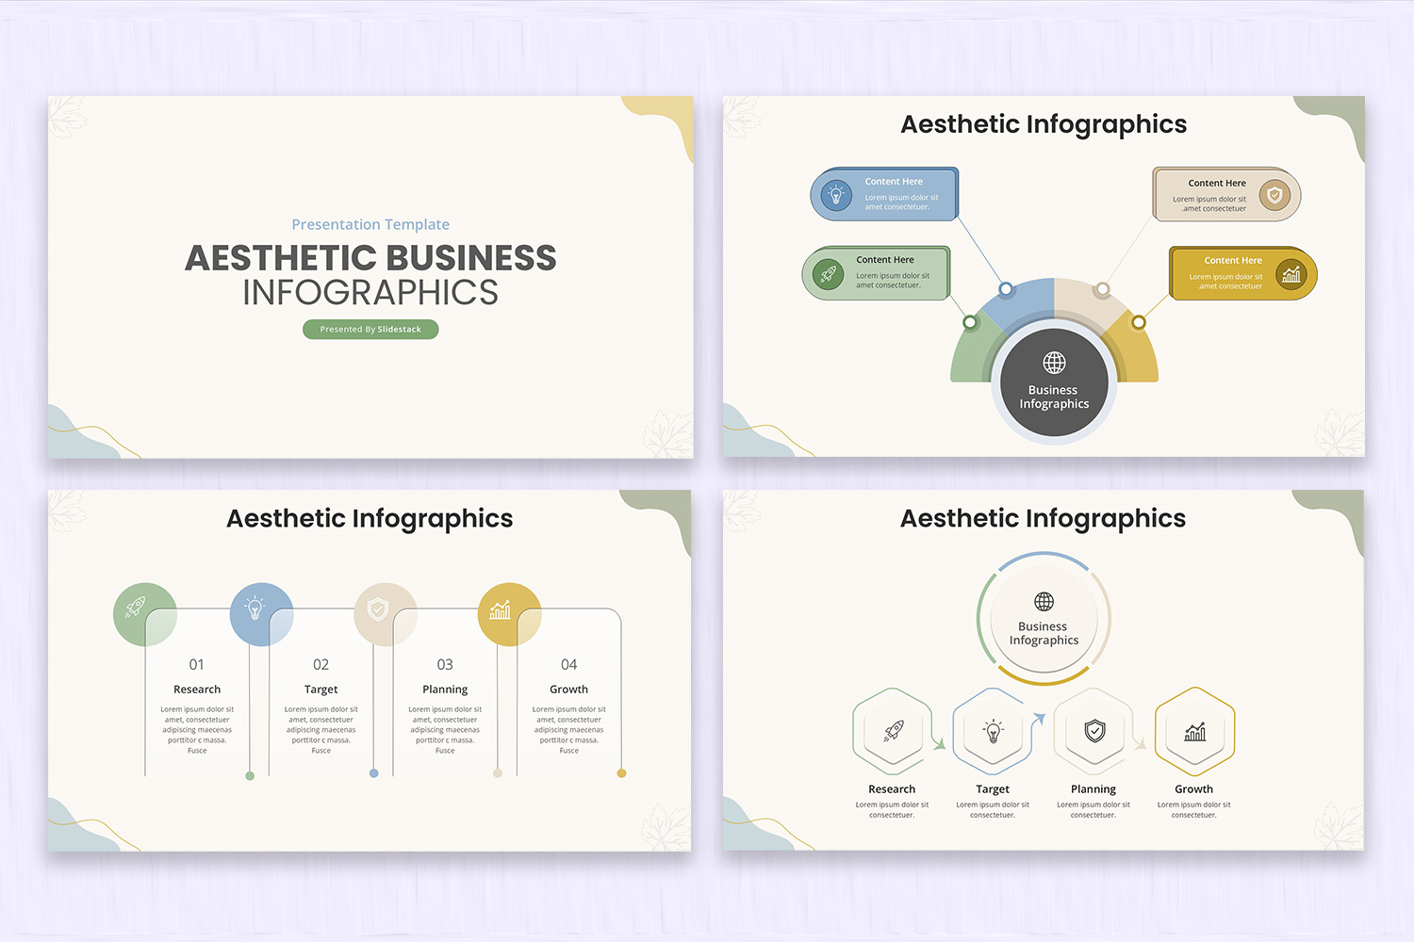Click the blue ring marker on the semicircle
This screenshot has width=1414, height=942.
[1006, 289]
